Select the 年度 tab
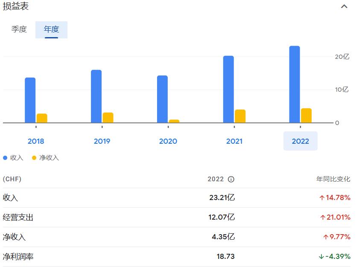Image resolution: width=356 pixels, height=267 pixels. [51, 29]
